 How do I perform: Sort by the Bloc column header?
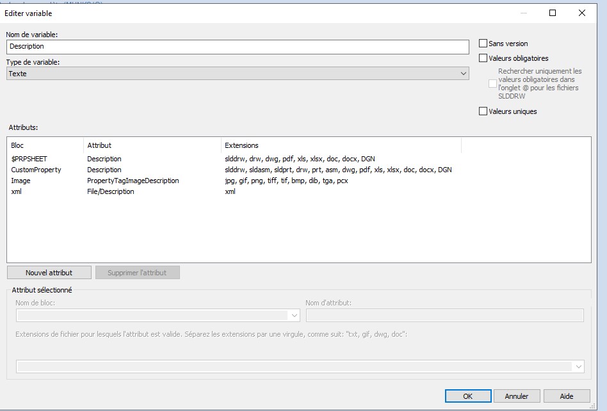(45, 145)
